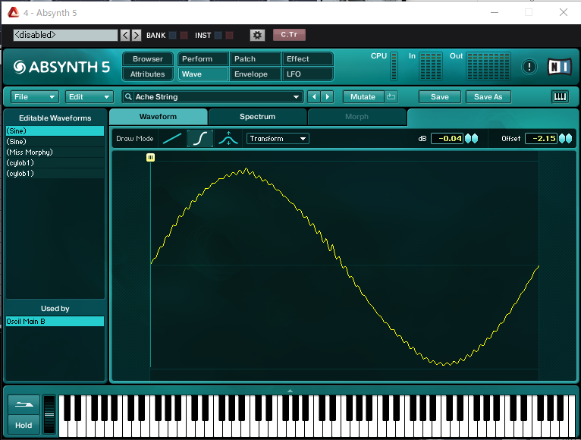The height and width of the screenshot is (440, 581).
Task: Switch to the Patch page
Action: pos(256,59)
